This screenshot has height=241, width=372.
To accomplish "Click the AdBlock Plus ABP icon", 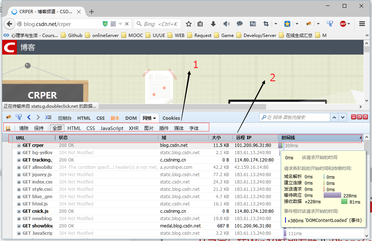I will (343, 24).
